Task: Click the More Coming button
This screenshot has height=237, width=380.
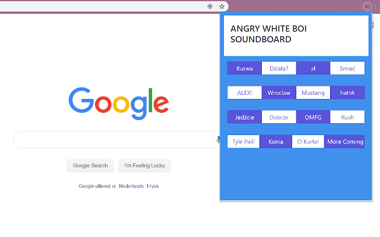Action: coord(344,142)
